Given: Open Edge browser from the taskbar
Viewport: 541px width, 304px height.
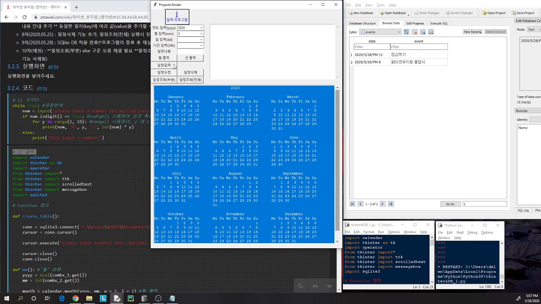Looking at the screenshot, I should click(62, 298).
